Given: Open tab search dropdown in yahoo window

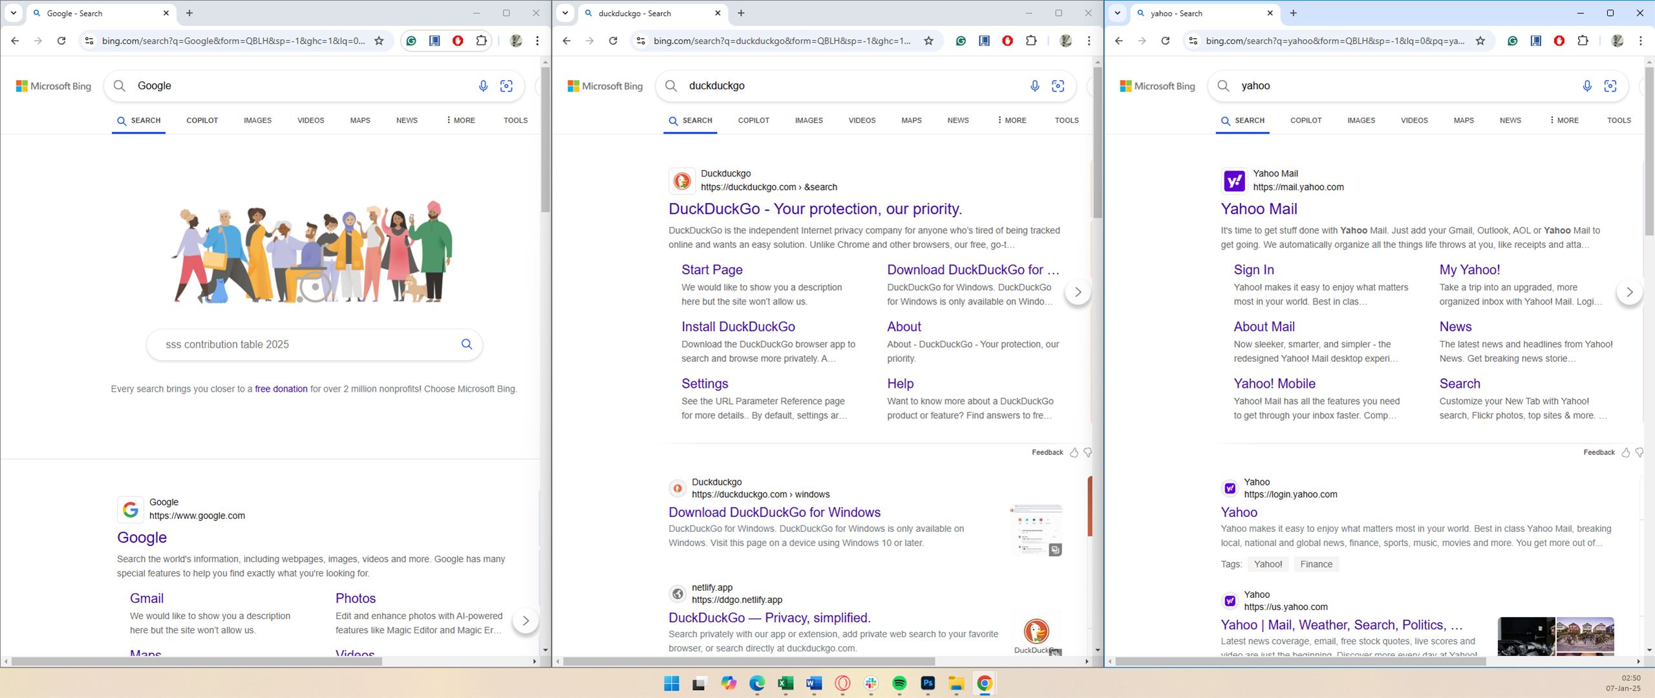Looking at the screenshot, I should [1117, 13].
